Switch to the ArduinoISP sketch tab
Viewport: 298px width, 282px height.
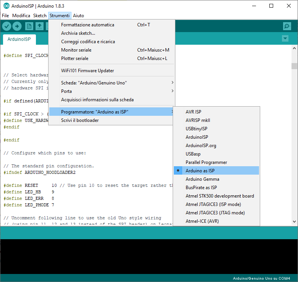click(19, 39)
